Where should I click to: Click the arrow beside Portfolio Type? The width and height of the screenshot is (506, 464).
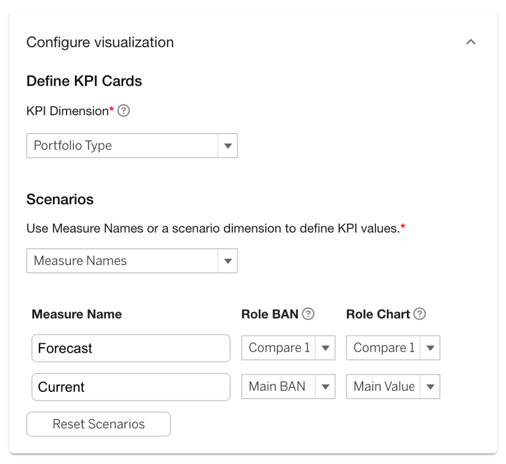228,146
